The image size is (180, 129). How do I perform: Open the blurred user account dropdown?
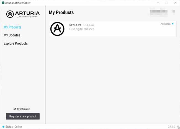click(x=159, y=11)
